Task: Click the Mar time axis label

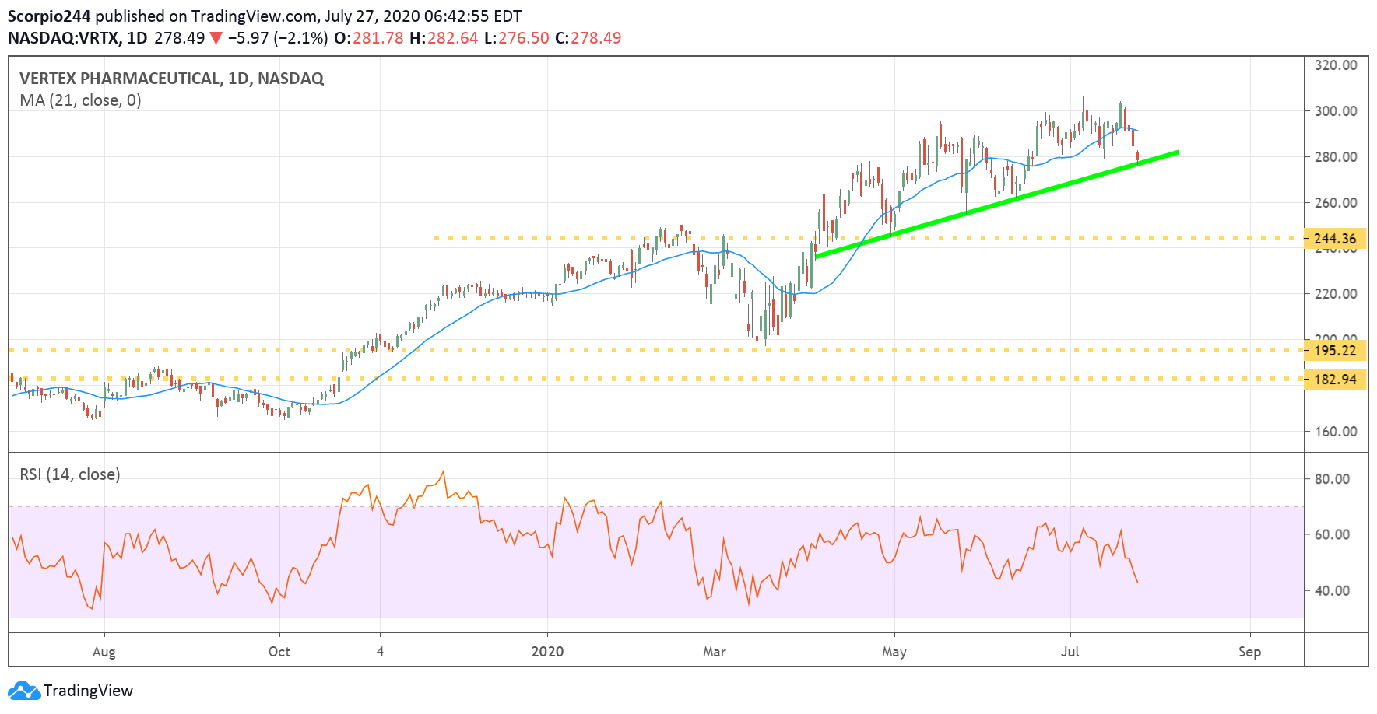Action: (x=715, y=652)
